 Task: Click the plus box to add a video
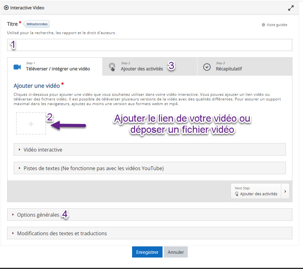31,124
